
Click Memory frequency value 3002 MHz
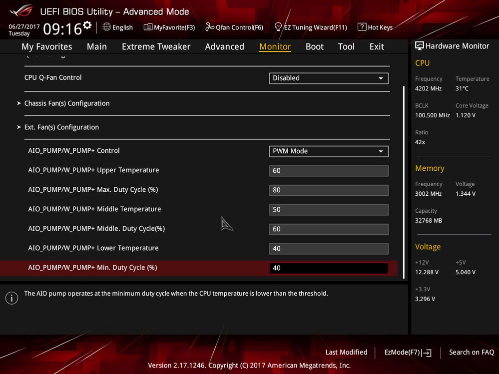[x=429, y=194]
